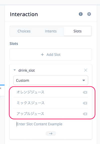Click the Add Slot button
Image resolution: width=100 pixels, height=144 pixels.
[51, 54]
